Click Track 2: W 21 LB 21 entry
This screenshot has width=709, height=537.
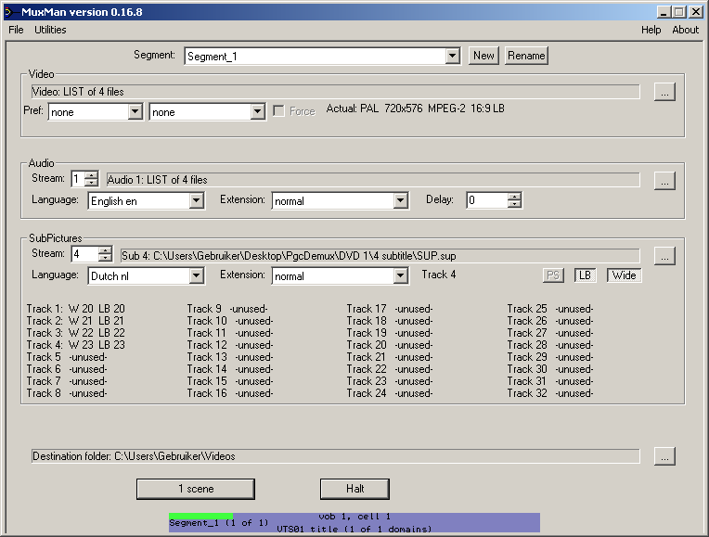pos(75,321)
